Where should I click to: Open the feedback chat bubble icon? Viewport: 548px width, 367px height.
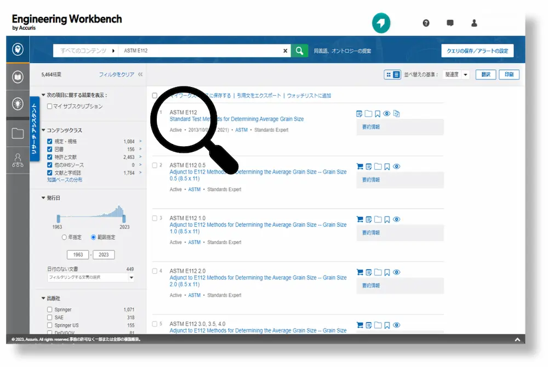tap(450, 23)
